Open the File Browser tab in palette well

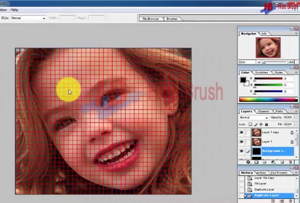[x=151, y=19]
